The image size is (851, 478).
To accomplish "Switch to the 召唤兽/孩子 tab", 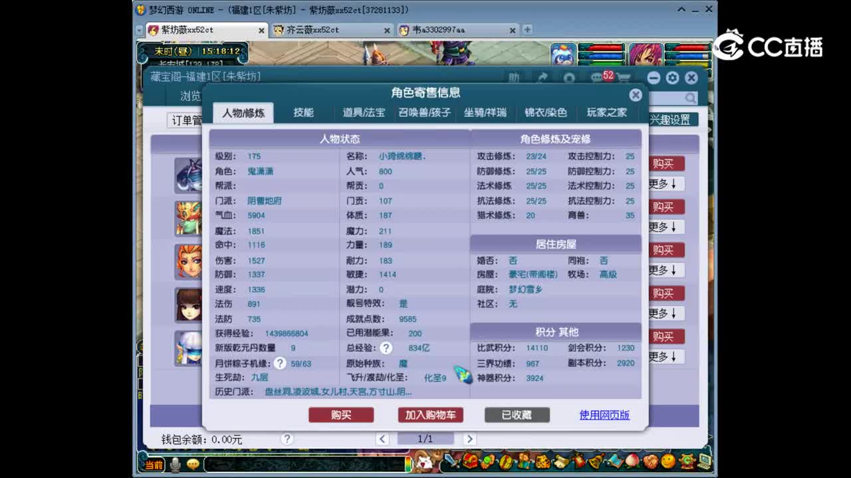I will [x=425, y=113].
